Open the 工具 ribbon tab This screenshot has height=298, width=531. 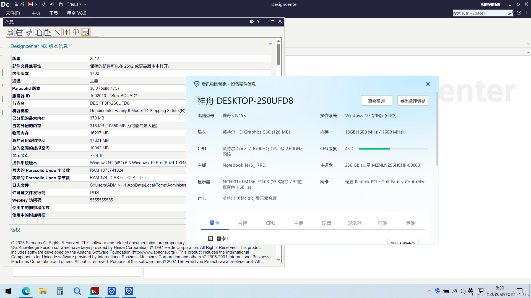click(54, 13)
